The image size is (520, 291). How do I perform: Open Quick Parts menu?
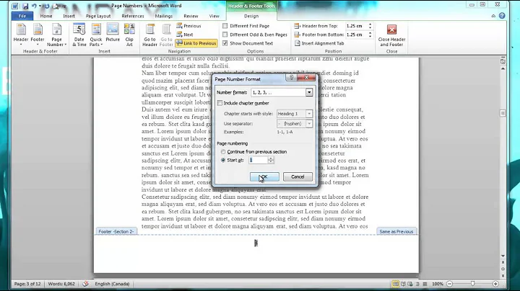pos(96,35)
